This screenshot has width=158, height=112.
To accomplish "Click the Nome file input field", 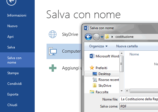I will 139,99.
